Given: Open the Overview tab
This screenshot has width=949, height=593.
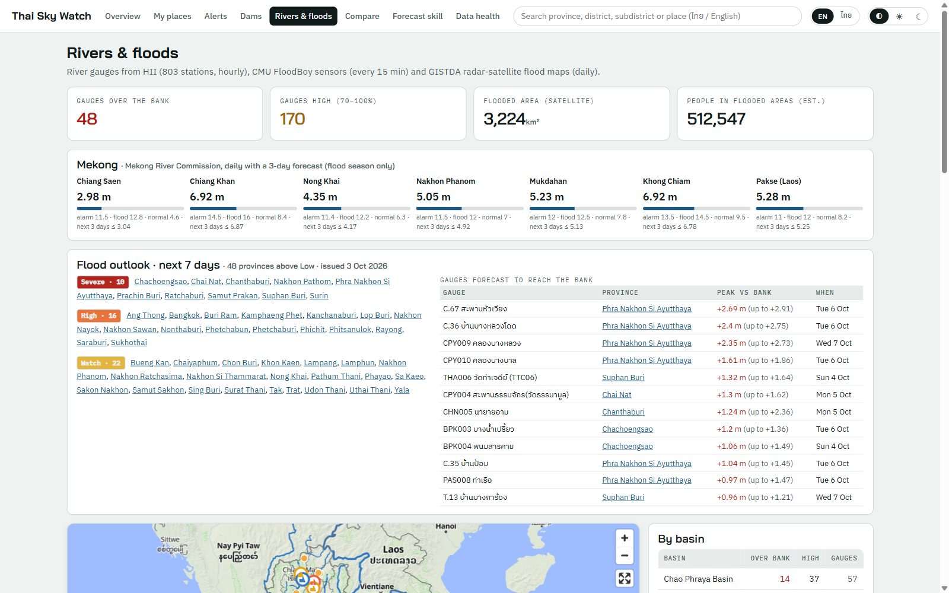Looking at the screenshot, I should pyautogui.click(x=123, y=16).
